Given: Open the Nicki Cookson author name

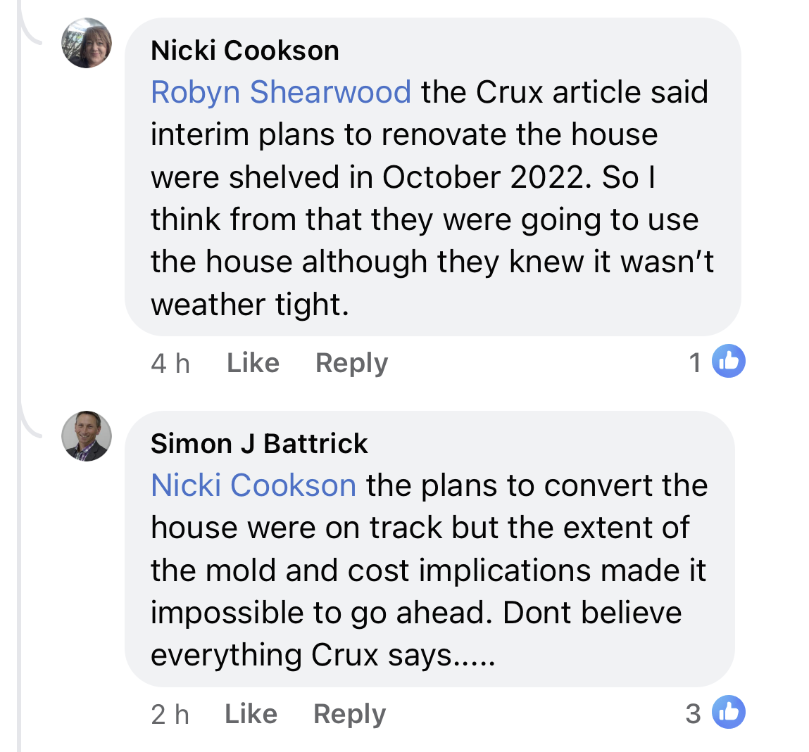Looking at the screenshot, I should coord(245,51).
